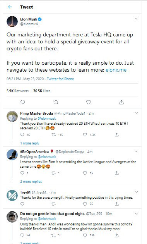Show '2 more replies' under #ReOpenAmerica
This screenshot has height=244, width=147.
31,181
